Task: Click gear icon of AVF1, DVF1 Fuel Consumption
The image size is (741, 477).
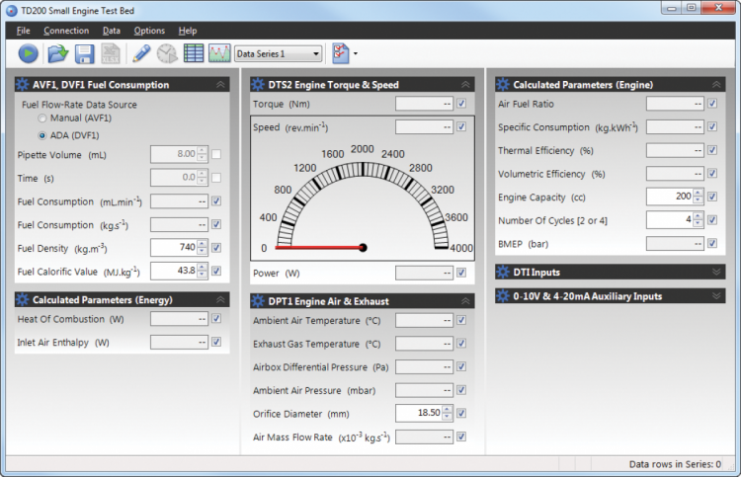Action: 22,85
